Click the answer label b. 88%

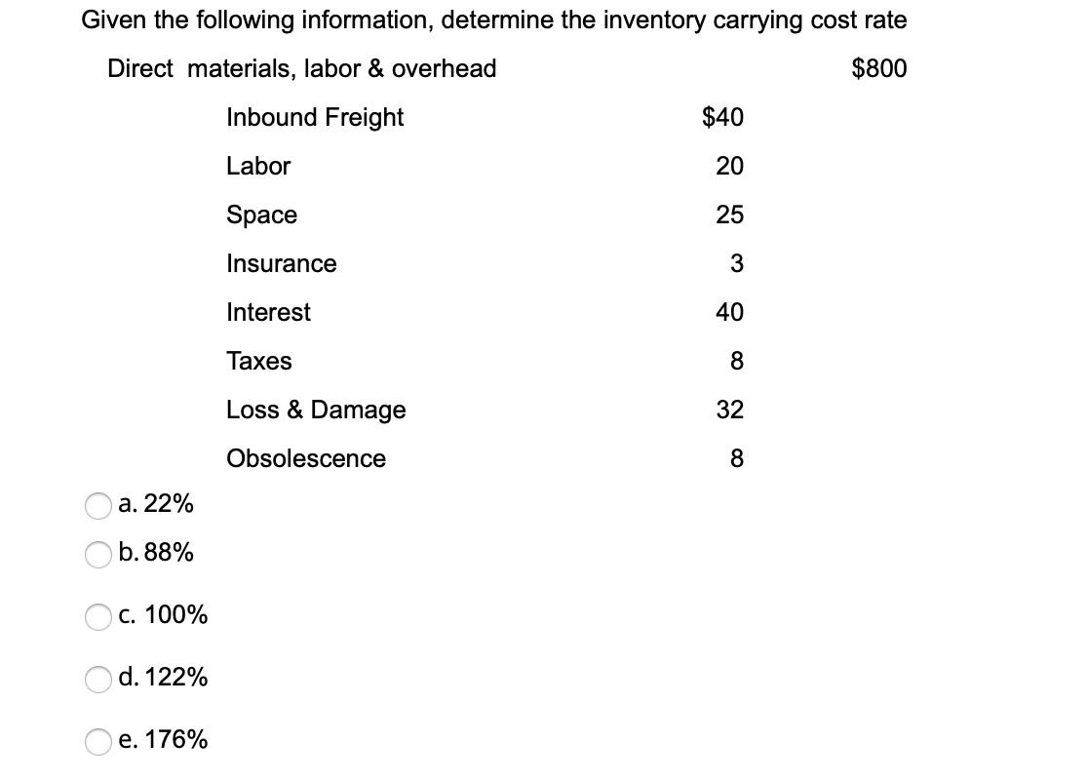(x=156, y=553)
